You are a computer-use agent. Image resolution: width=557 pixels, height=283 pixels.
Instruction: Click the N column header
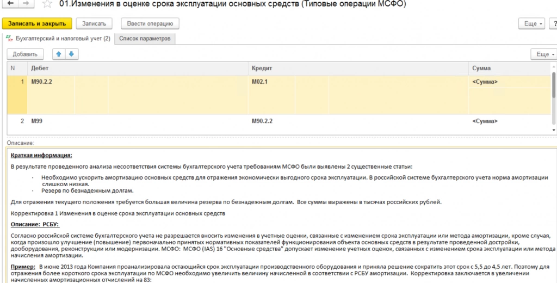(x=17, y=68)
